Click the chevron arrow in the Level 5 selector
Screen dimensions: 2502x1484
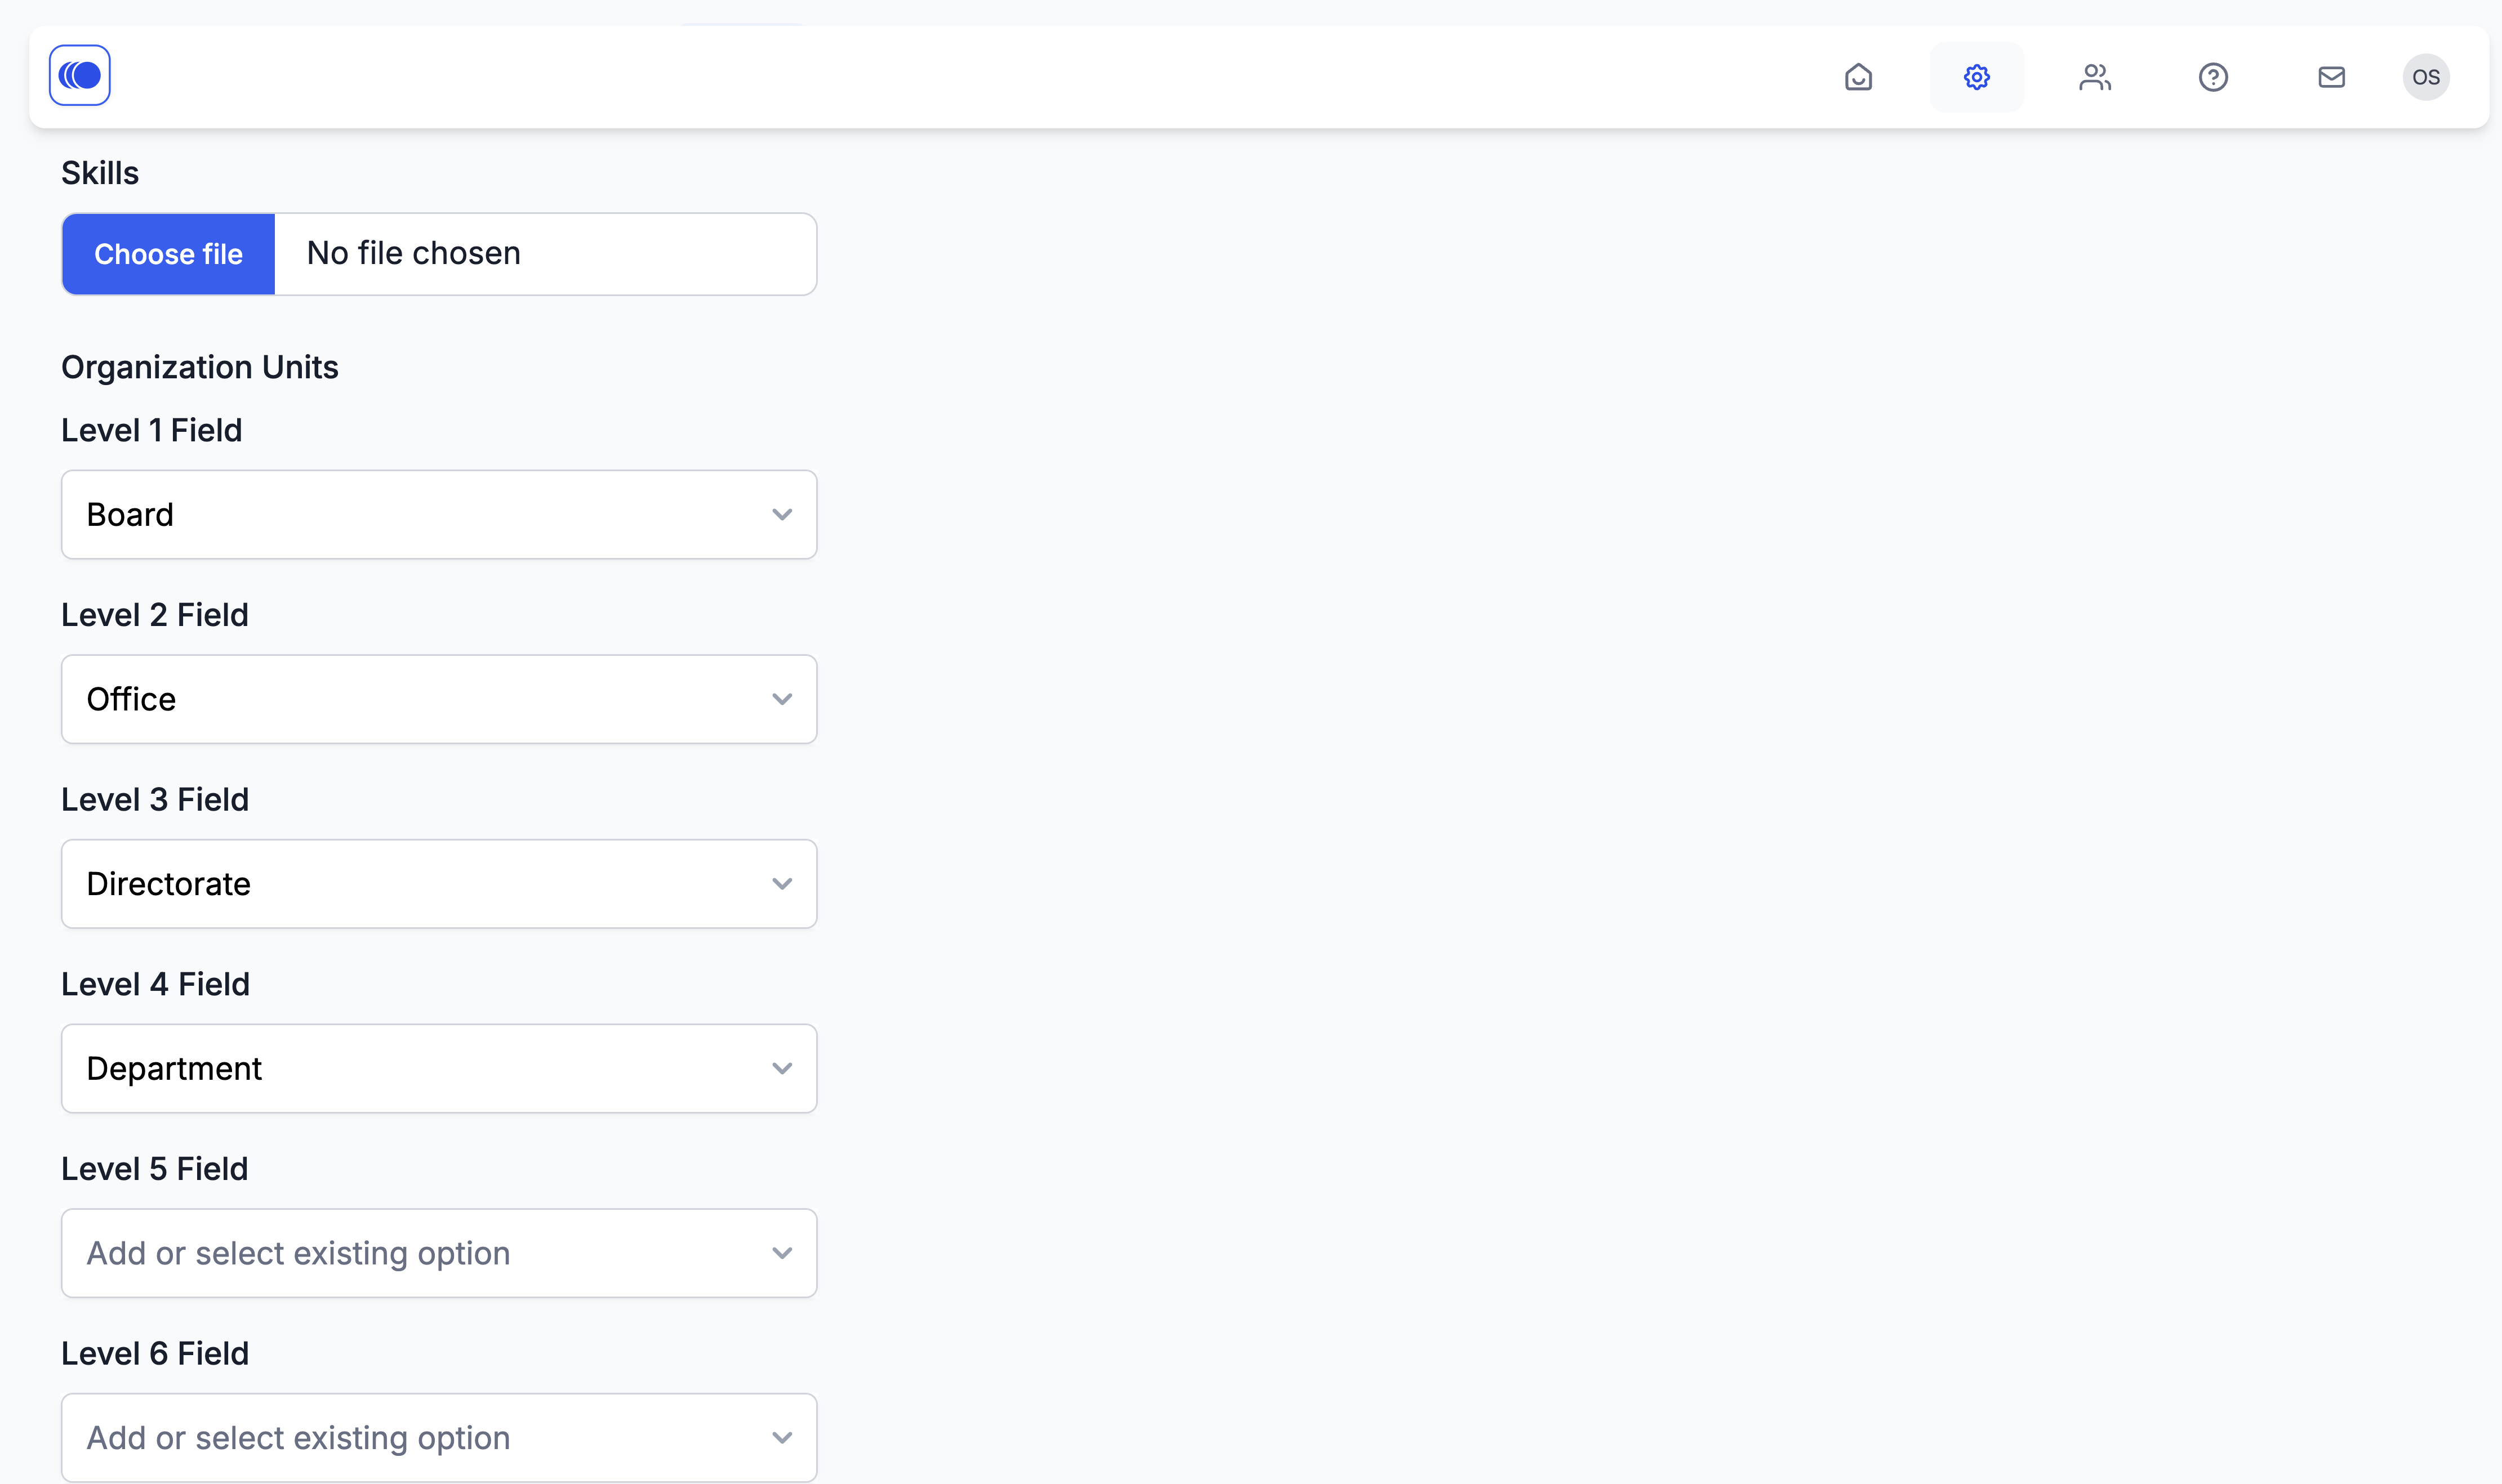(782, 1253)
